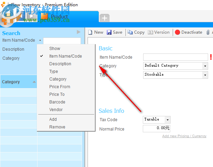This screenshot has width=213, height=167.
Task: Open Item Name/Code search field dropdown arrow
Action: tap(40, 40)
